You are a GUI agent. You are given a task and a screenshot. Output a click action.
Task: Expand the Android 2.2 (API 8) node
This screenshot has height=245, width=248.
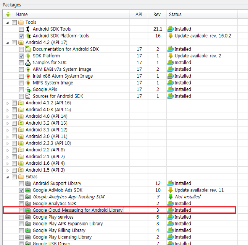tap(7, 150)
